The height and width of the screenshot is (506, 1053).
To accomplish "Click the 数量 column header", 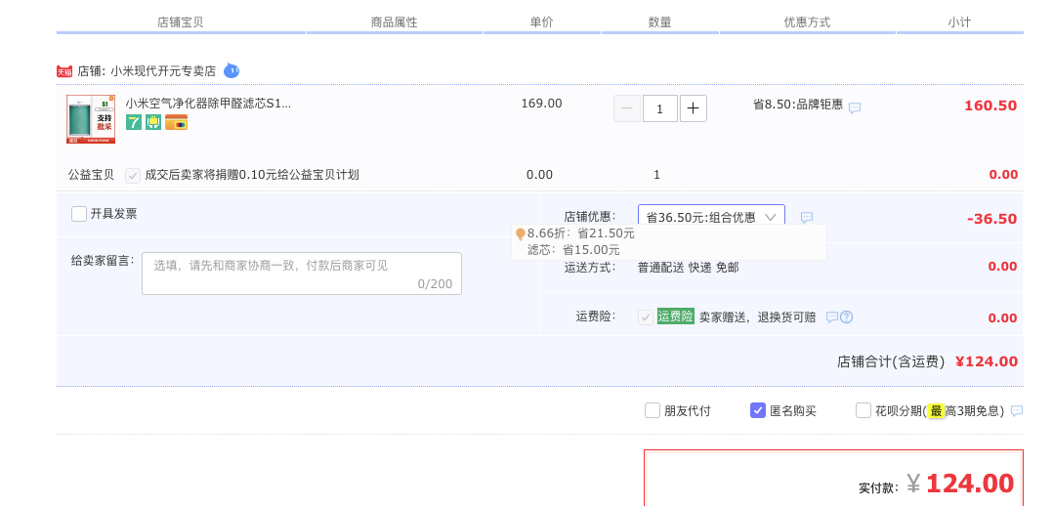I will [x=659, y=22].
